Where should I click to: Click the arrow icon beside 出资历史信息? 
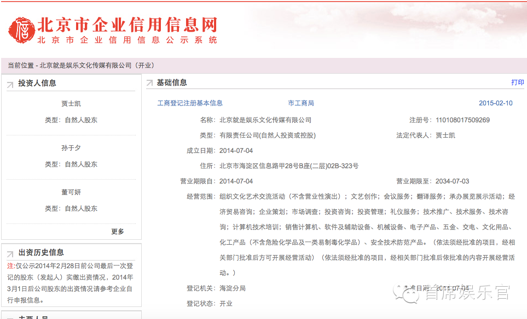tap(10, 253)
